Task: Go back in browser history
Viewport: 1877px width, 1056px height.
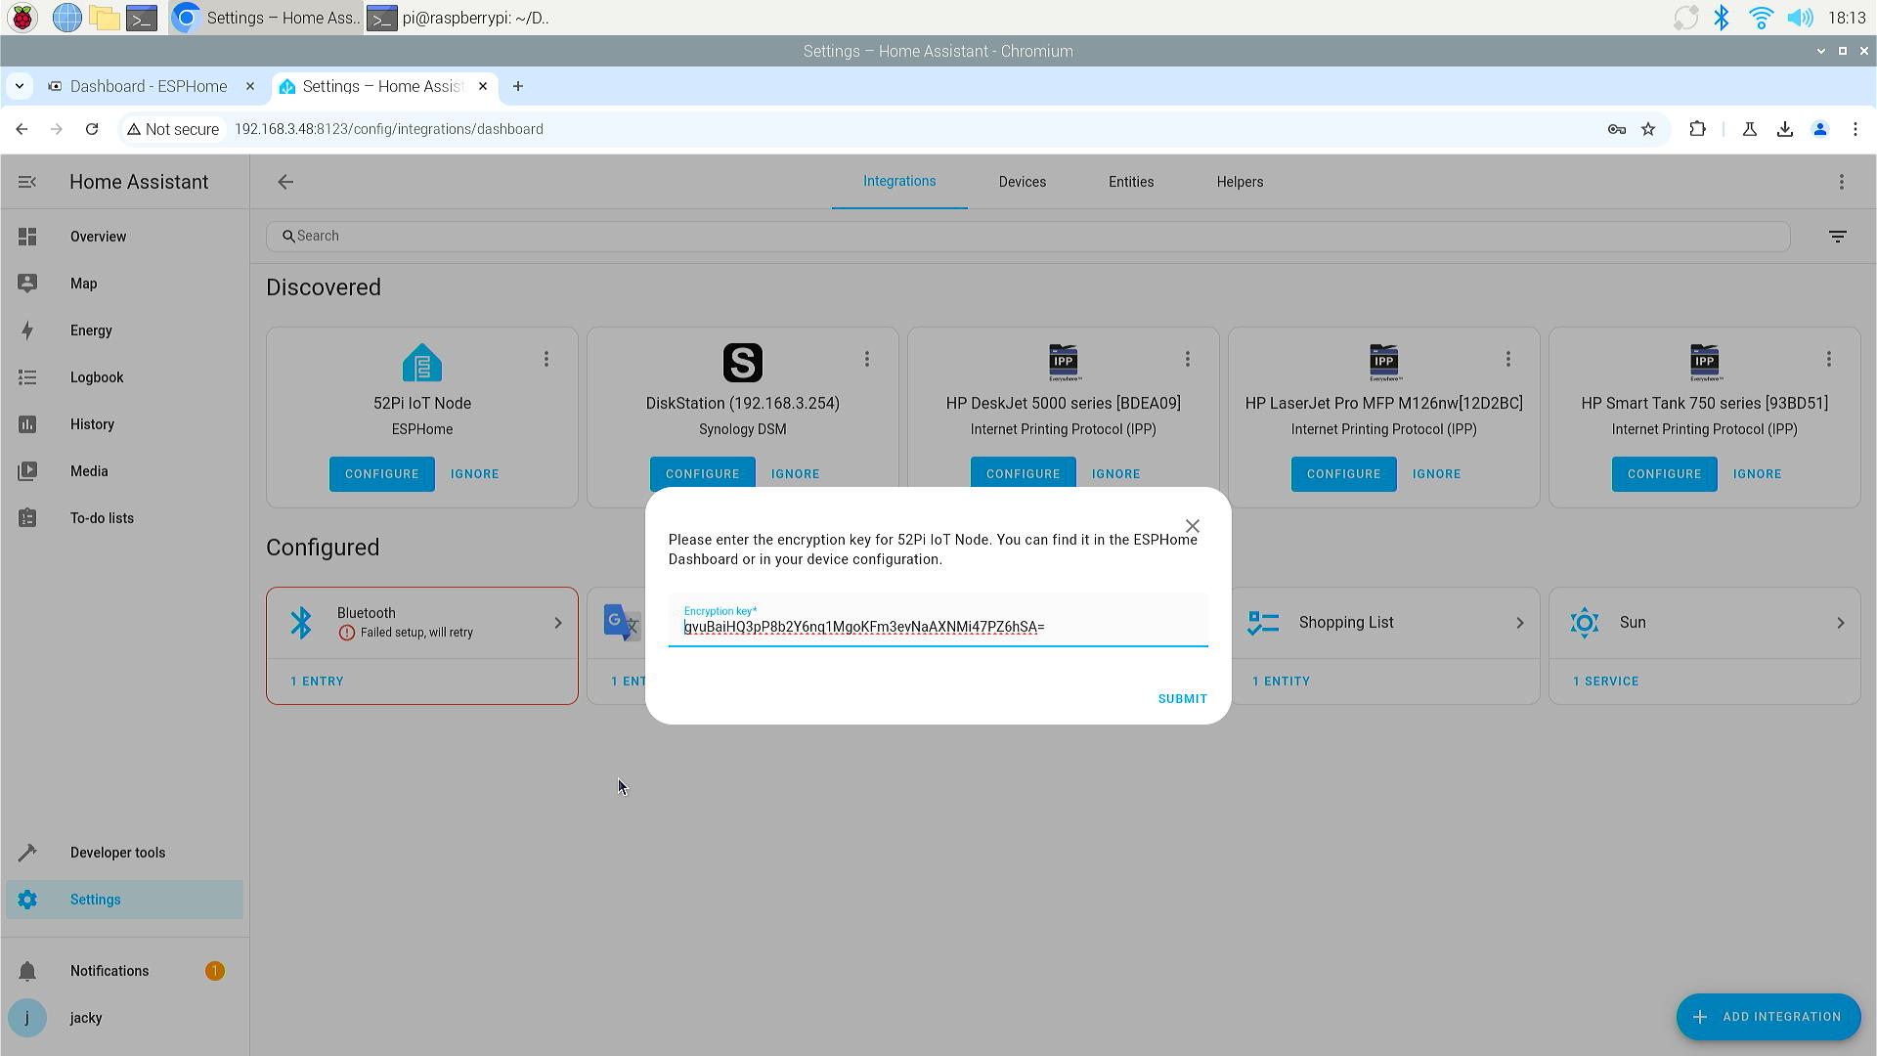Action: (22, 129)
